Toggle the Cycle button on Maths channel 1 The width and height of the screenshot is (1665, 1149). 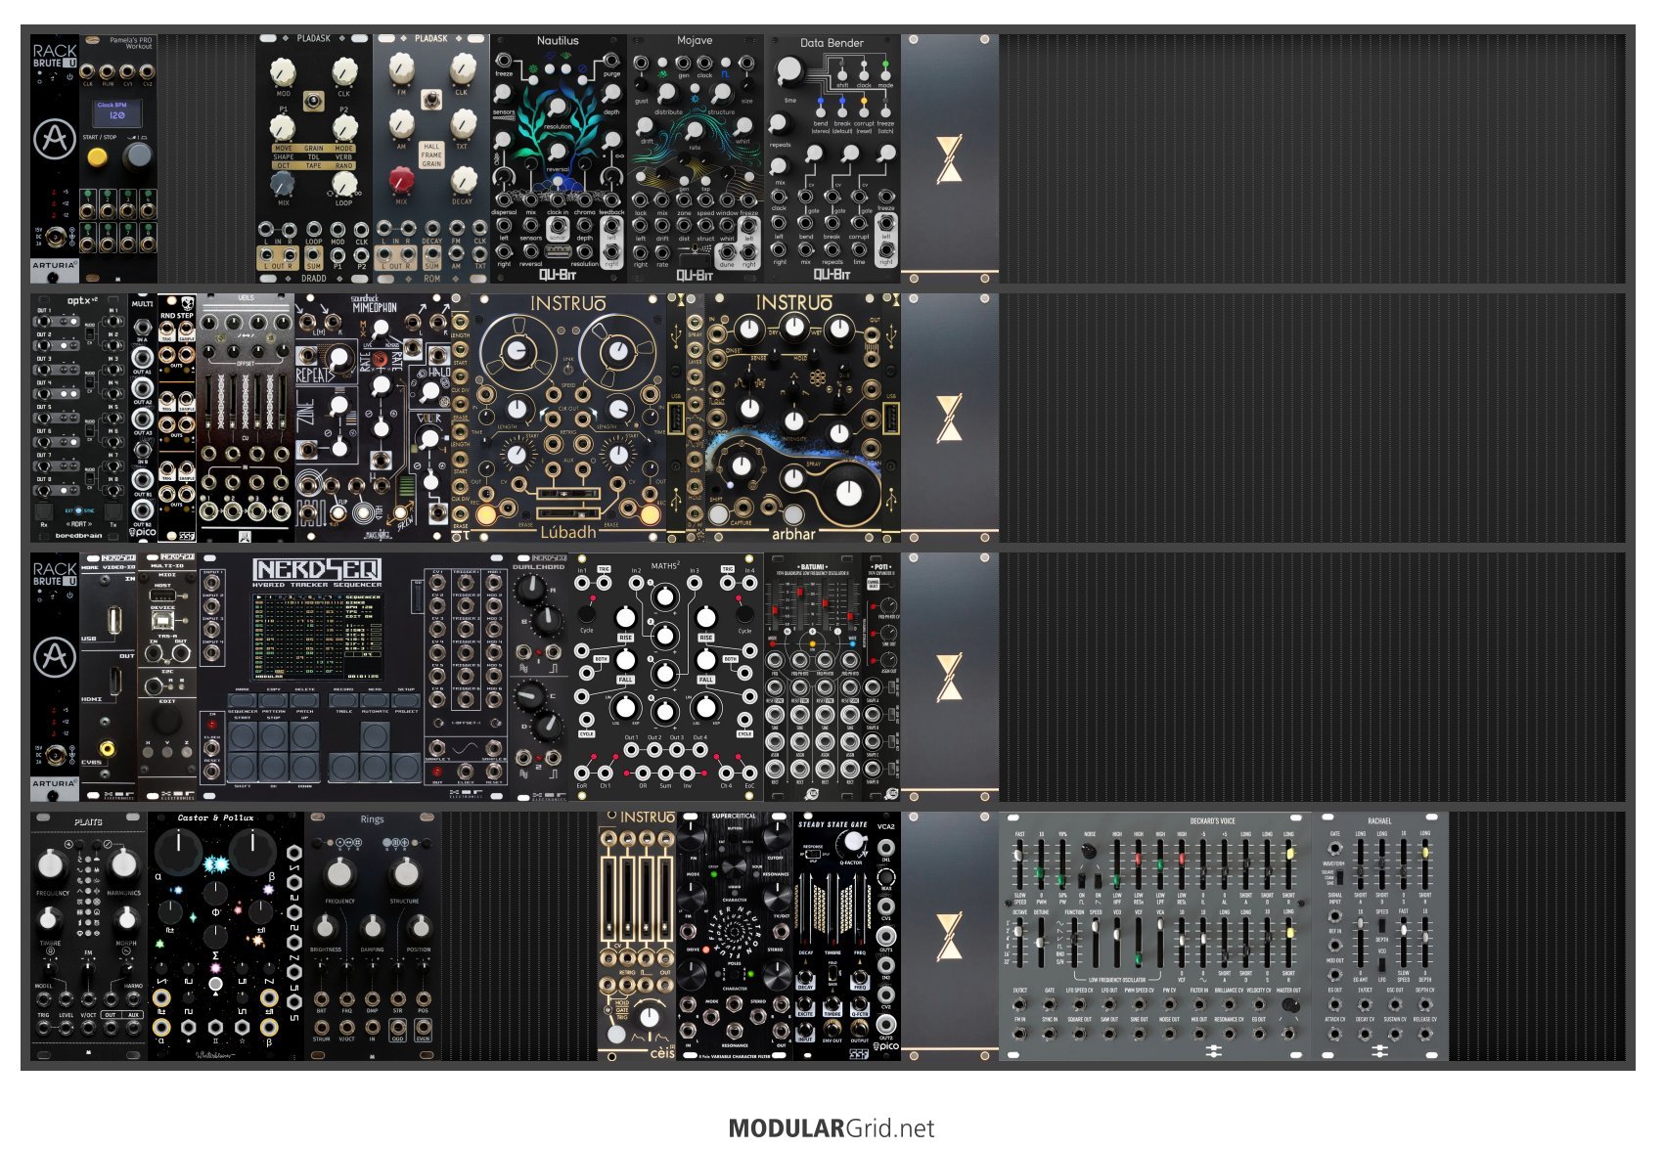pyautogui.click(x=586, y=614)
